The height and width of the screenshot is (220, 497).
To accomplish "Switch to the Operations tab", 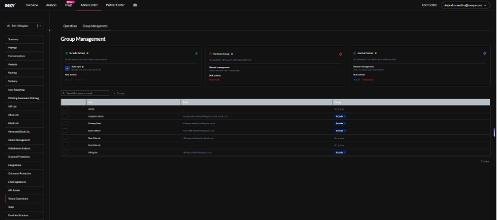I will 70,26.
